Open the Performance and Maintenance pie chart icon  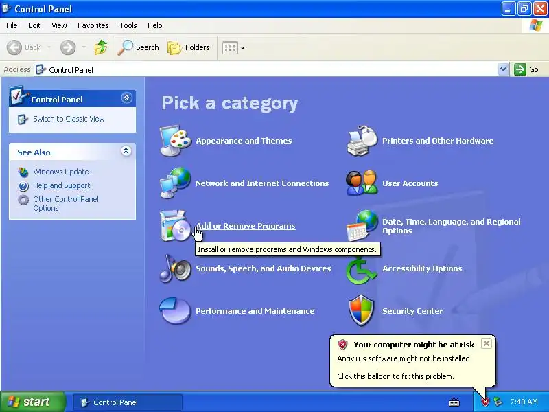[176, 311]
